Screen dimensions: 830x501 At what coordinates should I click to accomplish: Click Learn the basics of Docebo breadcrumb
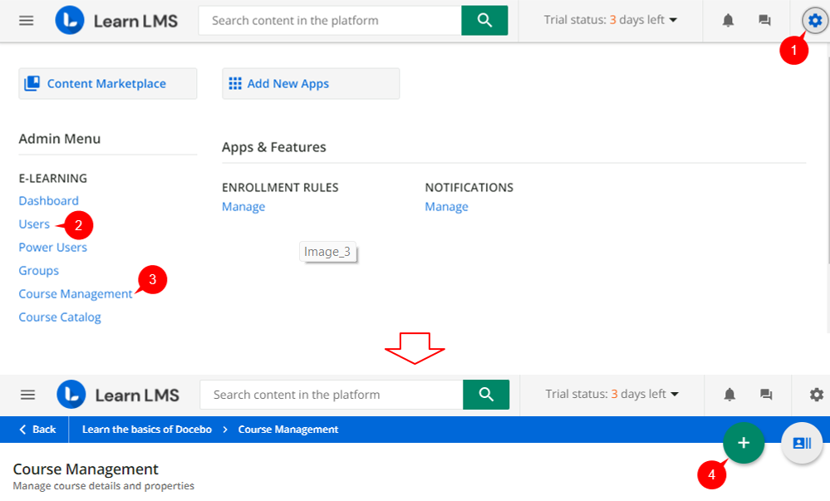click(x=146, y=430)
